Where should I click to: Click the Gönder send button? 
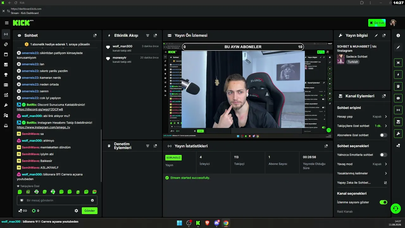click(x=90, y=211)
